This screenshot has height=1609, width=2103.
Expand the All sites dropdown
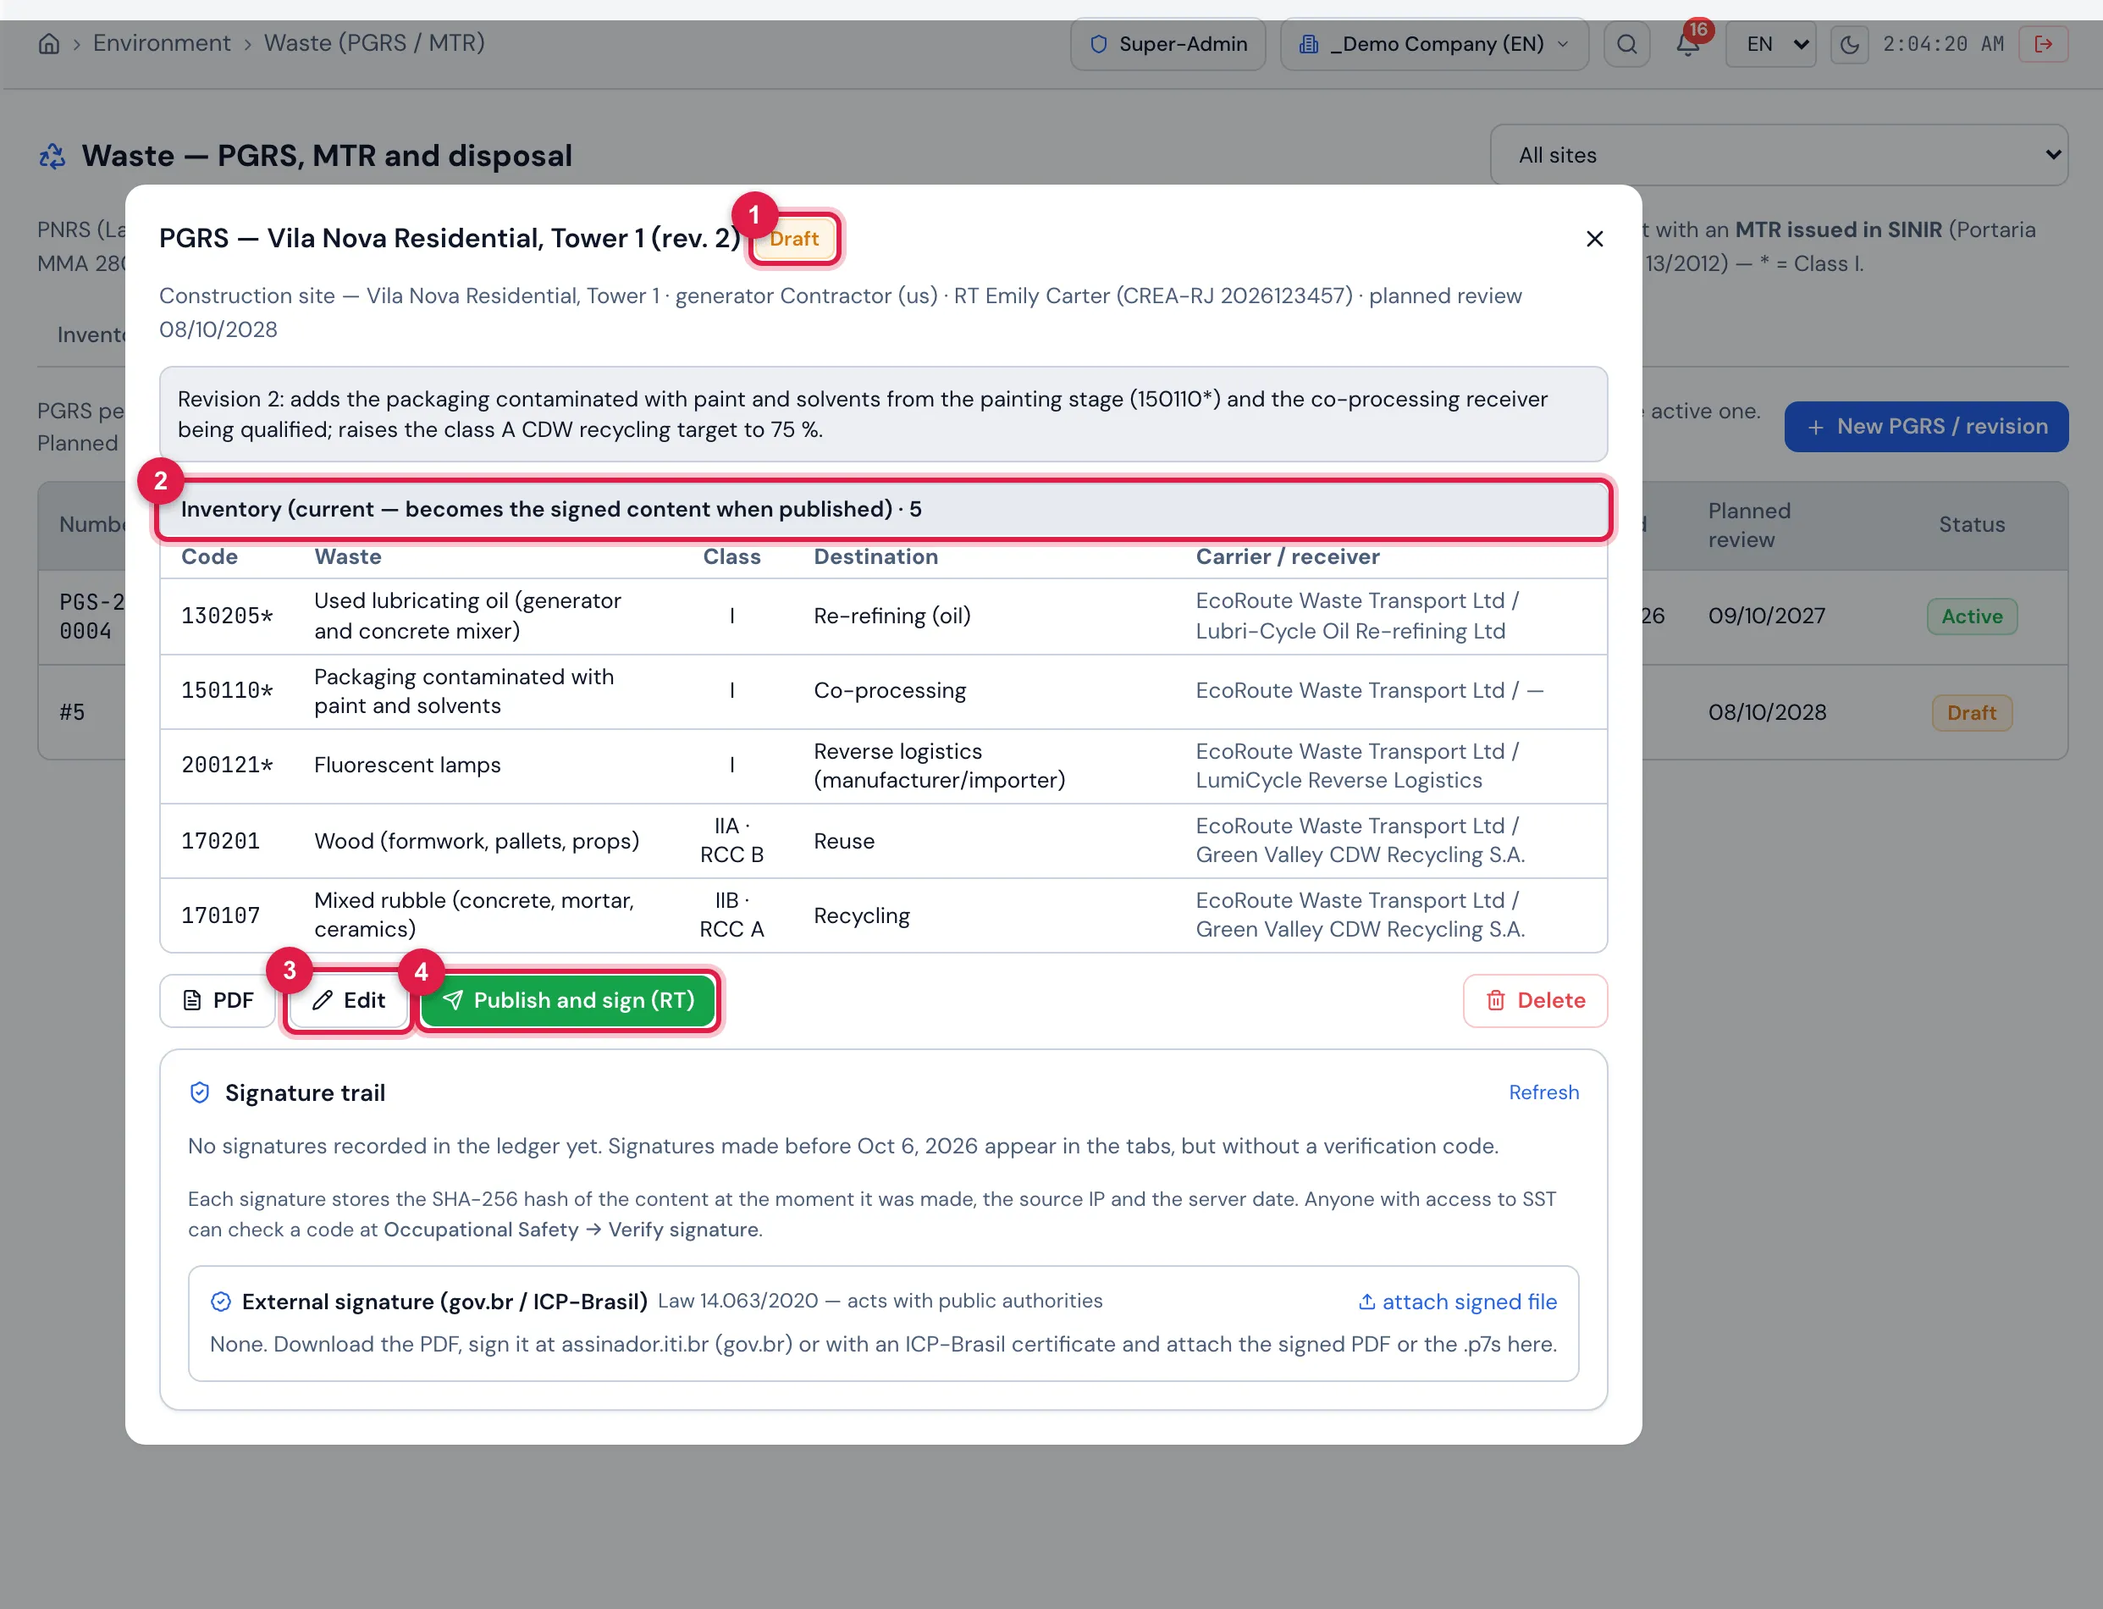1779,155
